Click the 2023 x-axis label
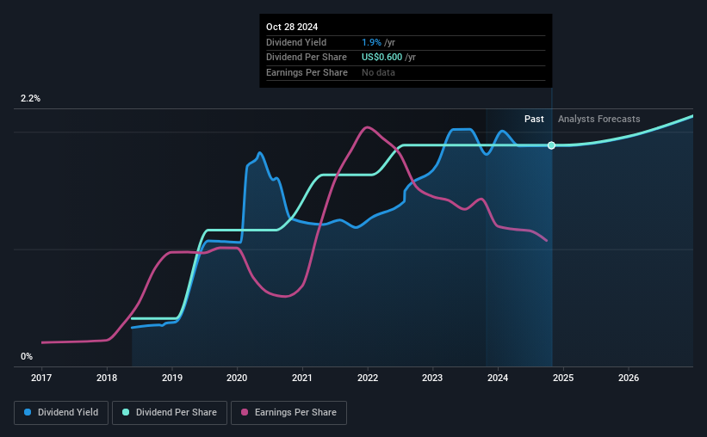This screenshot has height=437, width=707. [x=432, y=378]
